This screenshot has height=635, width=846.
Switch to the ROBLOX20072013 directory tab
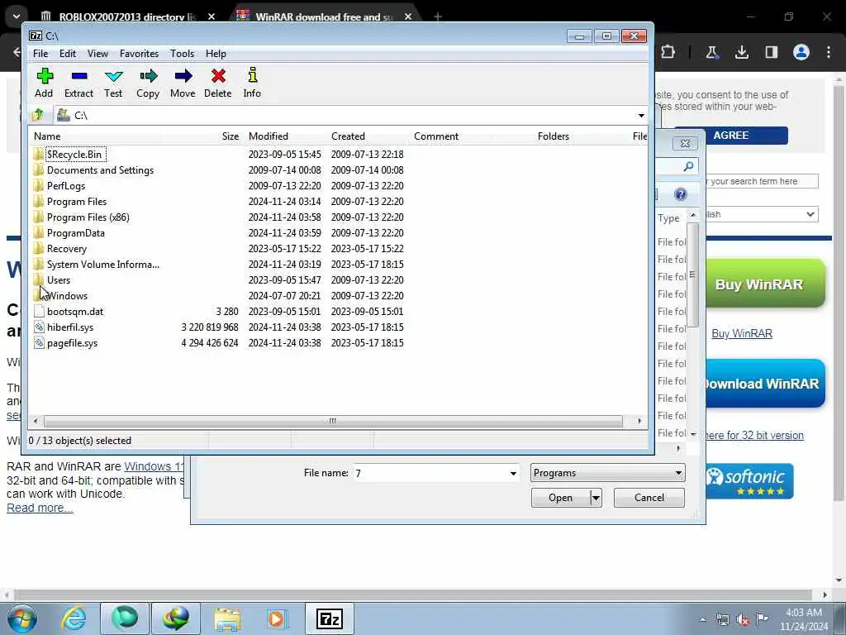pos(127,17)
